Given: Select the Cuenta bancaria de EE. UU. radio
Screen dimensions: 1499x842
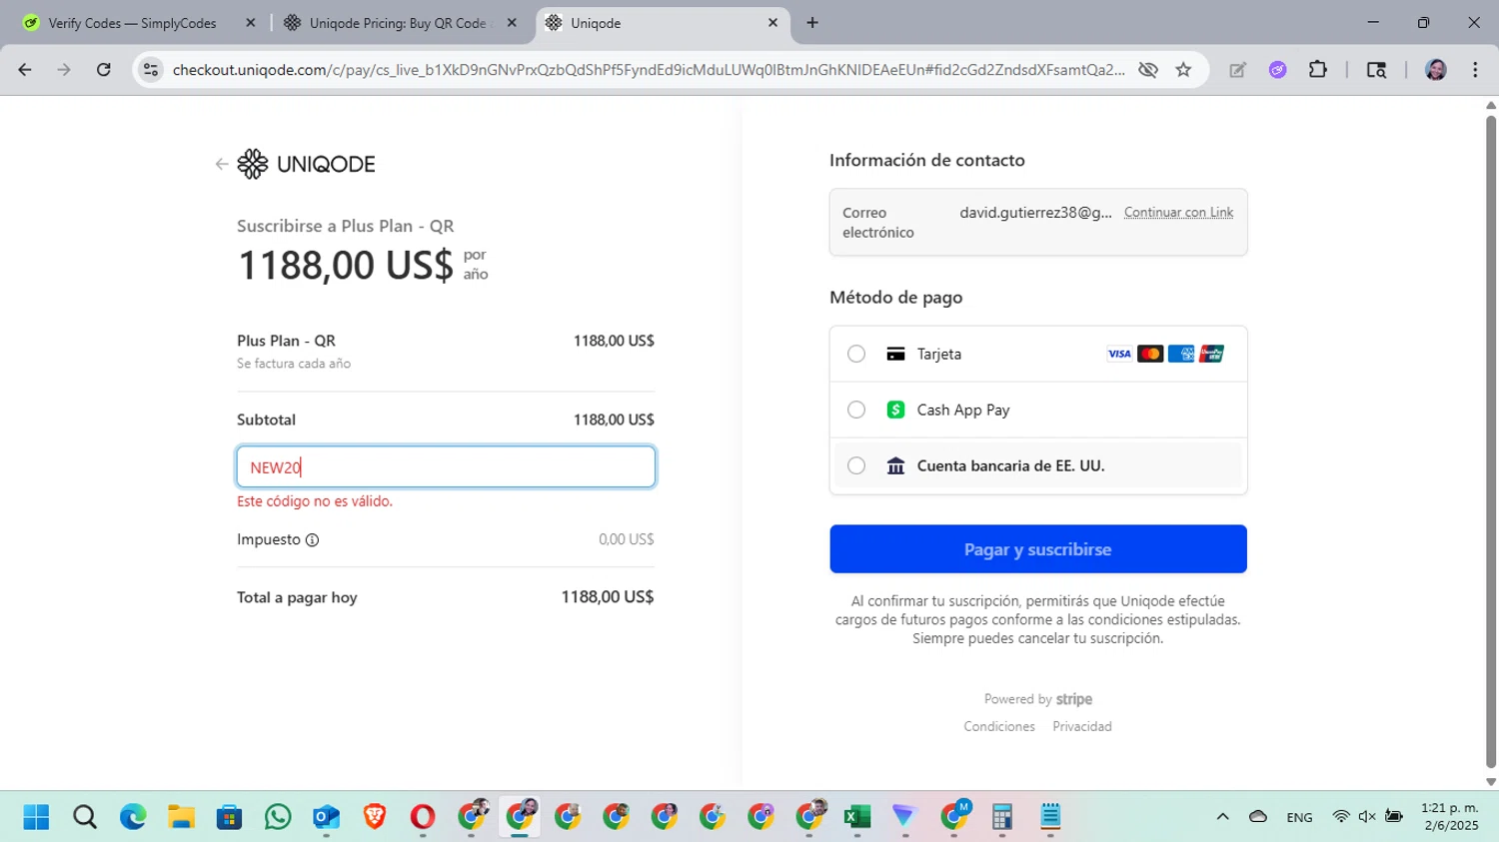Looking at the screenshot, I should [856, 465].
